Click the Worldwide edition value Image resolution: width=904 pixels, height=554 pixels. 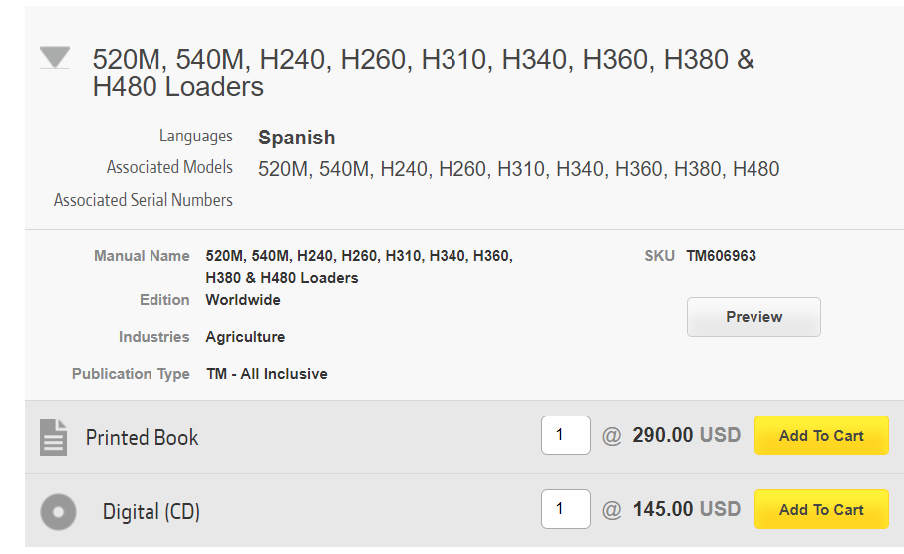(x=243, y=300)
